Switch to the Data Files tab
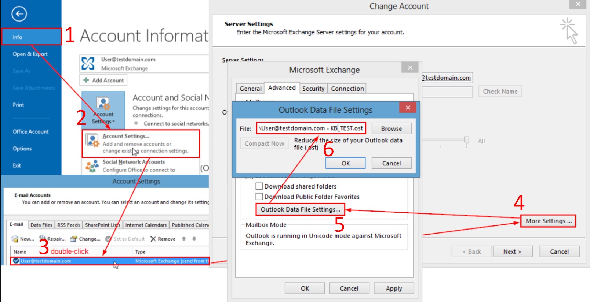This screenshot has height=302, width=590. [x=41, y=225]
